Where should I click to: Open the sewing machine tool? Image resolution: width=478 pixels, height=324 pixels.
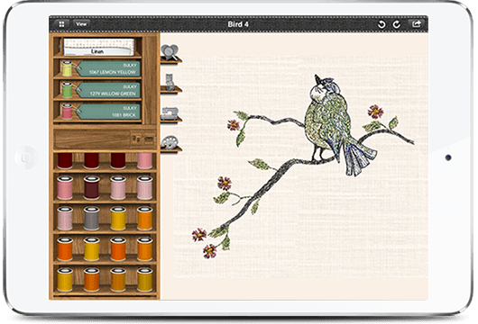tap(170, 113)
